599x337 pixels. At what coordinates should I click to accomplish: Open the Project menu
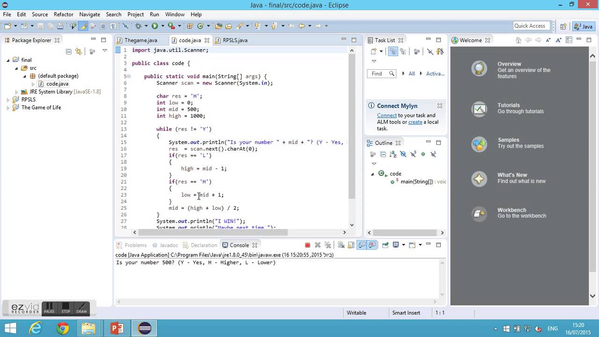tap(136, 15)
